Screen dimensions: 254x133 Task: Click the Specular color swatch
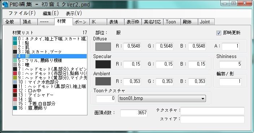[103, 64]
